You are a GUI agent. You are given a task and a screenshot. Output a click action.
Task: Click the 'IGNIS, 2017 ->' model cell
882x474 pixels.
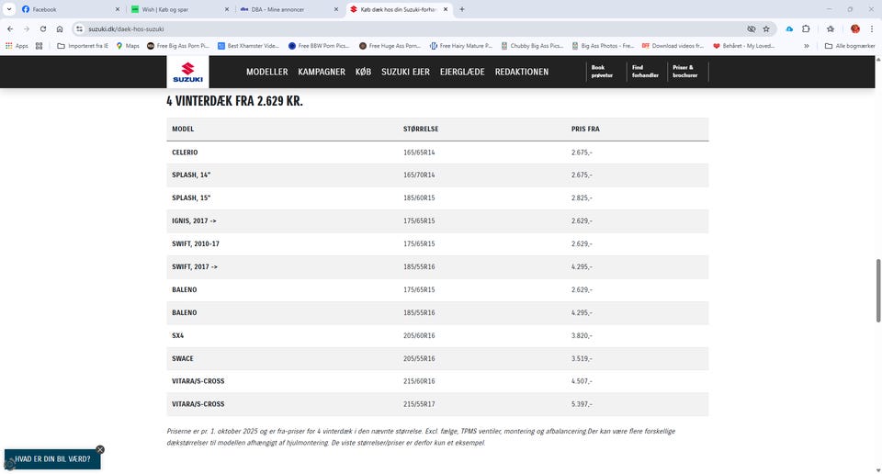[194, 221]
